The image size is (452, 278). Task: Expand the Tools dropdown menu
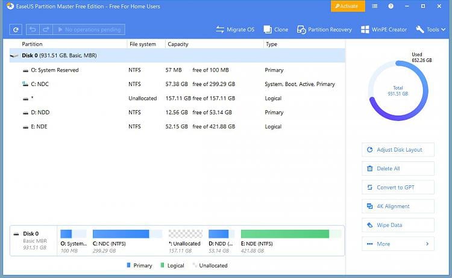click(x=431, y=29)
